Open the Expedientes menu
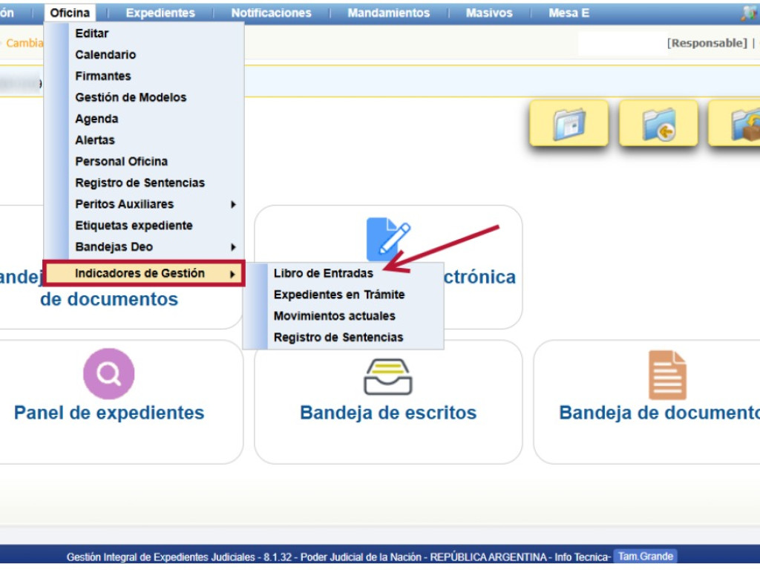Viewport: 760px width, 570px height. [x=160, y=12]
